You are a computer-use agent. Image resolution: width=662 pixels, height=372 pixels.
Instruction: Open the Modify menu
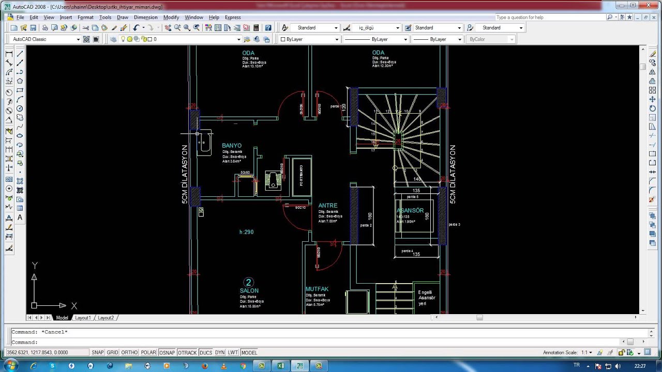[171, 17]
